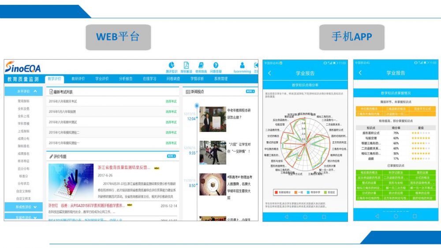Open the 指标解读 document icon
Screen dimensions: 441x248
187,65
